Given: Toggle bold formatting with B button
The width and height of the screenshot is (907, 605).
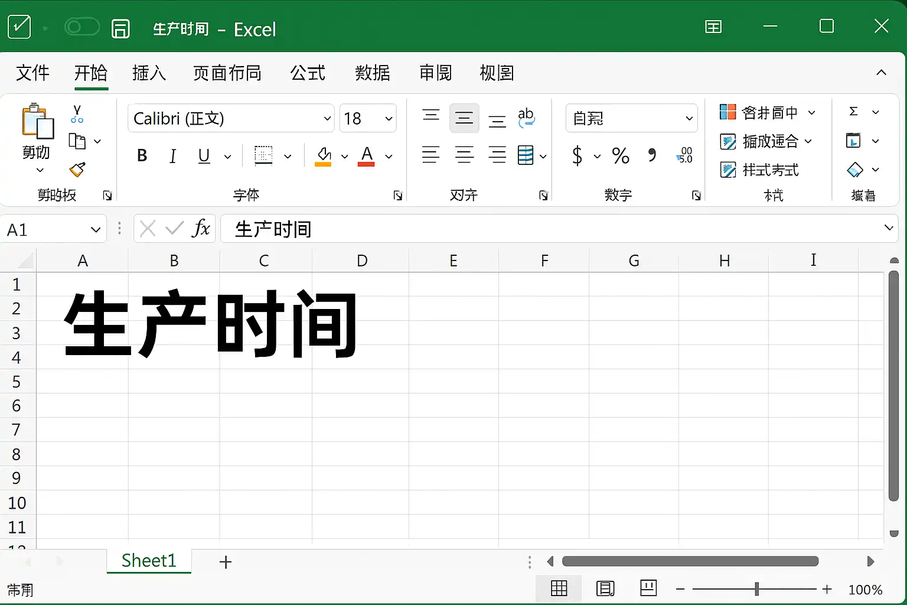Looking at the screenshot, I should point(142,156).
